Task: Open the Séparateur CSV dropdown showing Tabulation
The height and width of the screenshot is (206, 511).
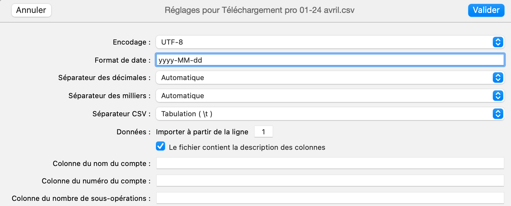Action: (x=324, y=114)
